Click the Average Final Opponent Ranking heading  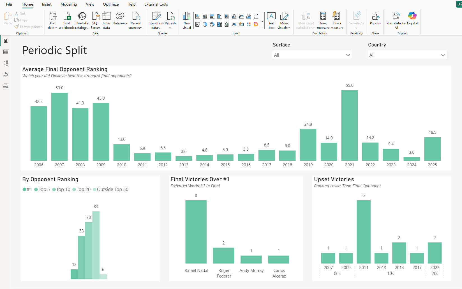click(65, 69)
